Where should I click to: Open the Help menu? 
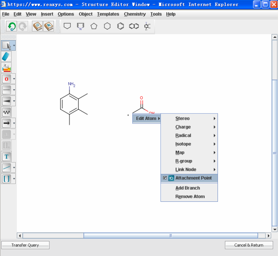coord(171,14)
